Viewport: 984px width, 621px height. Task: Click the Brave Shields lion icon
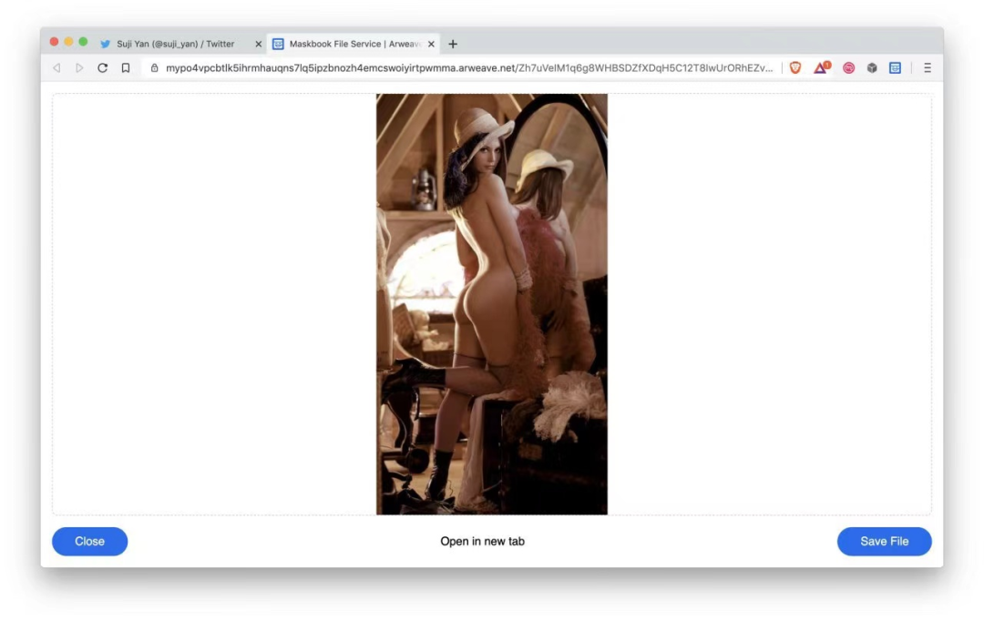[795, 67]
